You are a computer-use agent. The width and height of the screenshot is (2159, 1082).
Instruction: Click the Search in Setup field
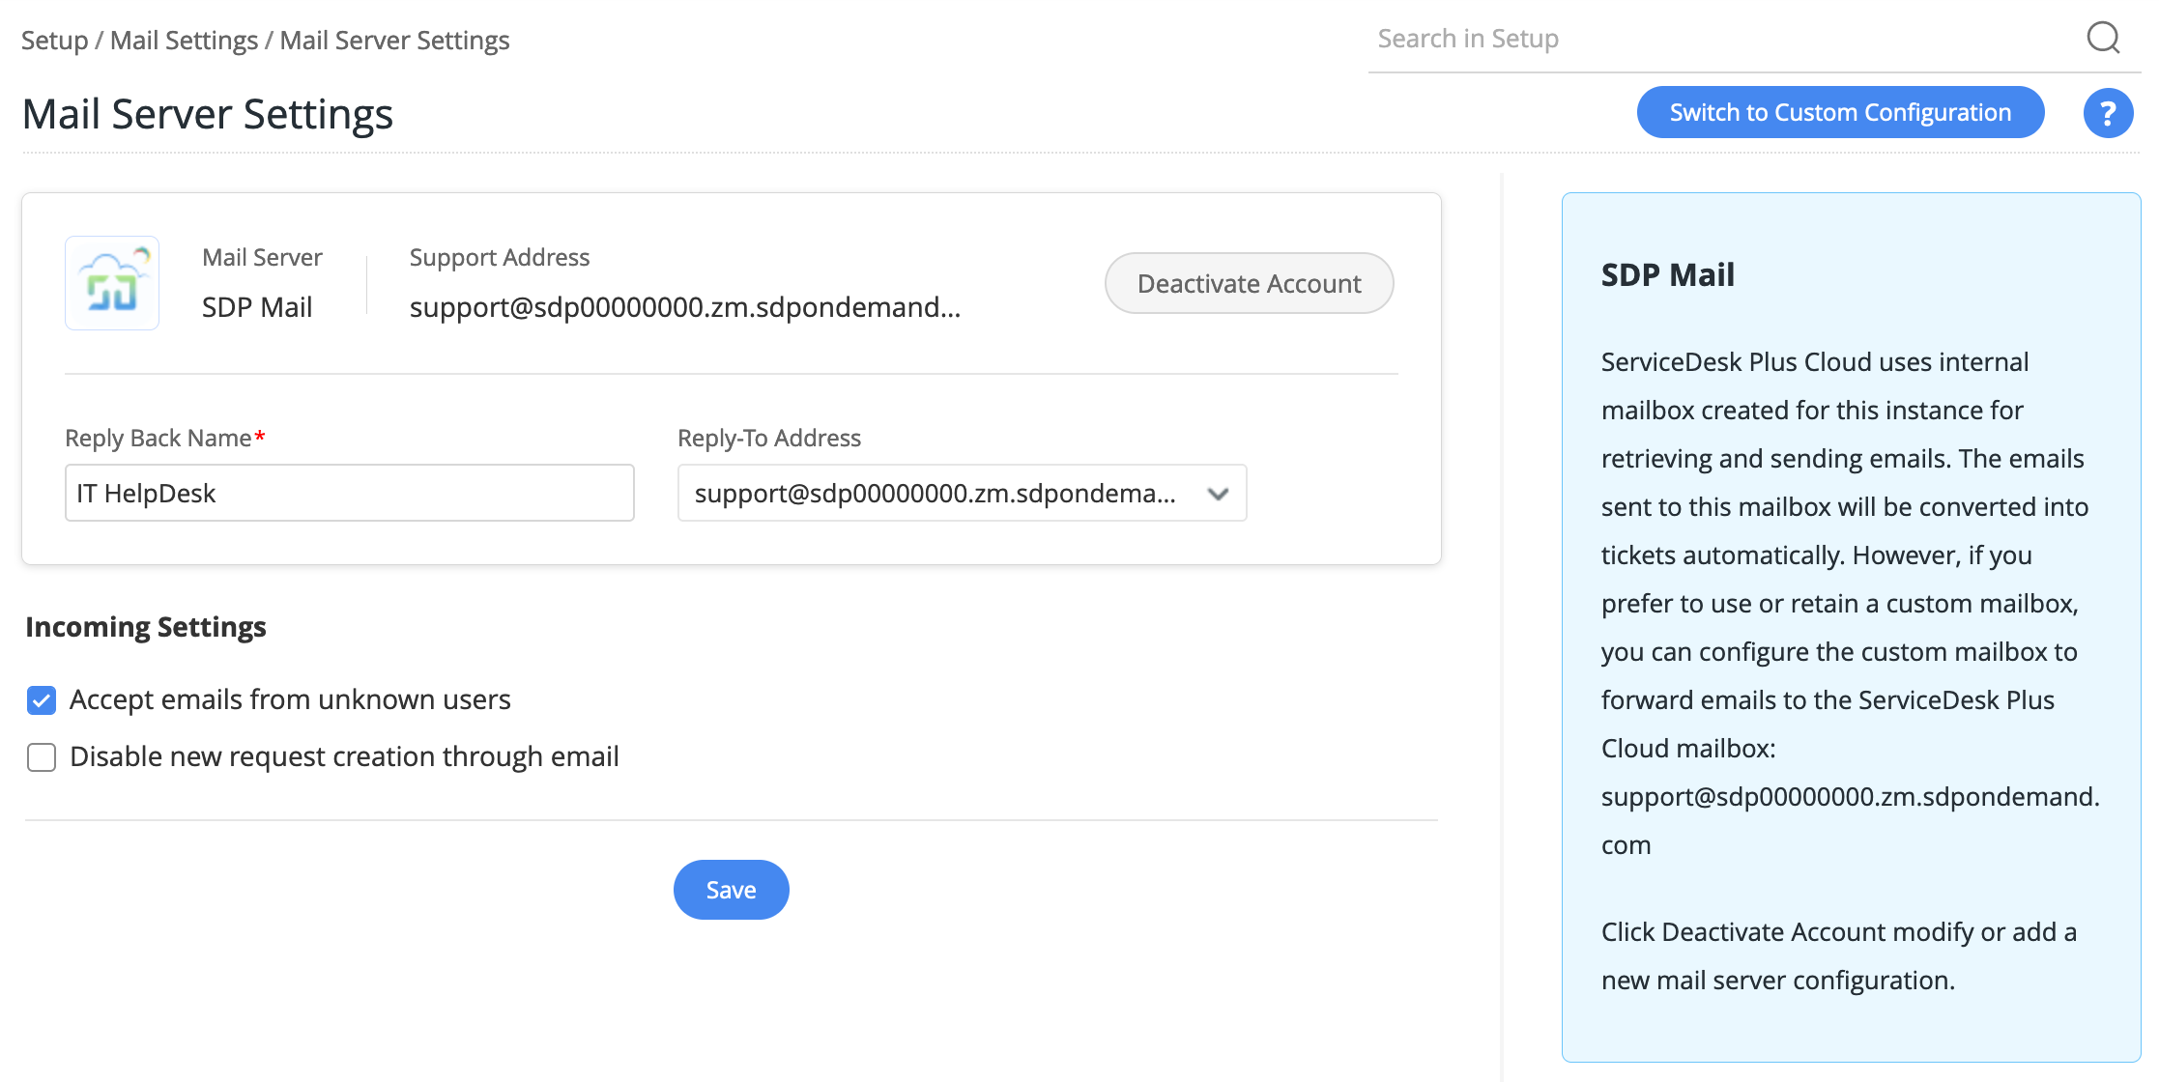point(1720,39)
